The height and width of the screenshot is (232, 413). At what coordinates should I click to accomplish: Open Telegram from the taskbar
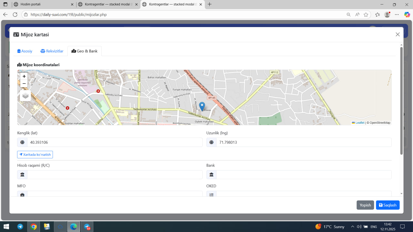click(x=20, y=227)
